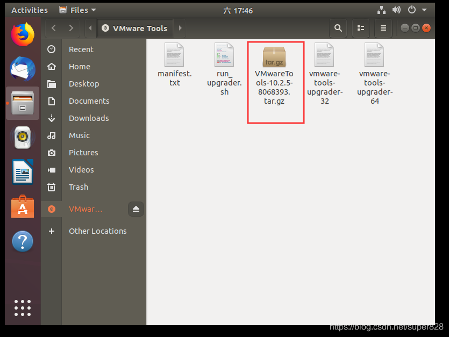The image size is (449, 337).
Task: Click the VMwareTools-10.2.5-8068393.tar.gz name
Action: (x=274, y=87)
